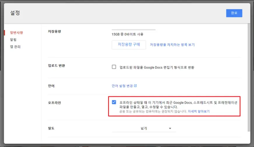Open 자세히 알아보기 link
This screenshot has width=254, height=147.
click(199, 111)
